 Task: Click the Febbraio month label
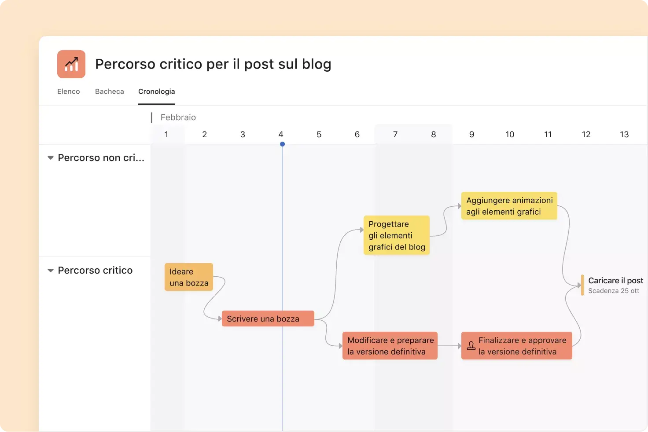point(178,117)
